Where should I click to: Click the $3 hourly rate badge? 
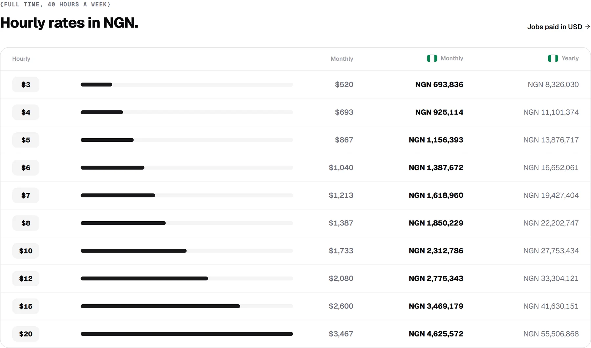point(26,85)
